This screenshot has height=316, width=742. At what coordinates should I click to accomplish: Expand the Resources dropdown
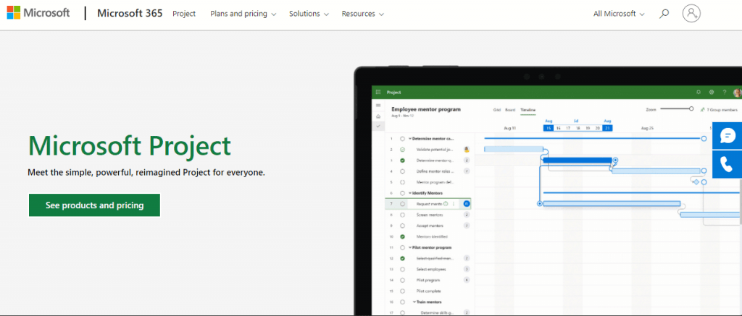(x=363, y=14)
